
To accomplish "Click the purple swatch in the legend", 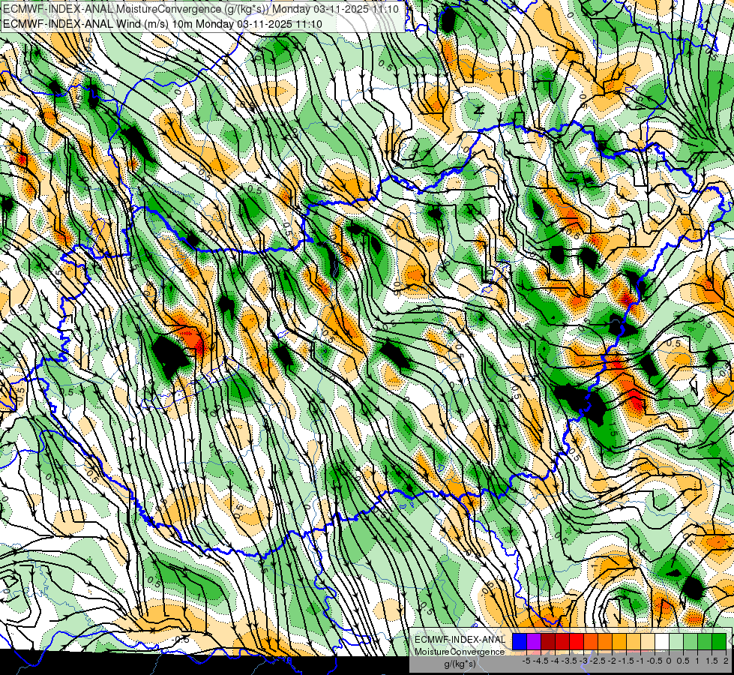I will pyautogui.click(x=534, y=642).
